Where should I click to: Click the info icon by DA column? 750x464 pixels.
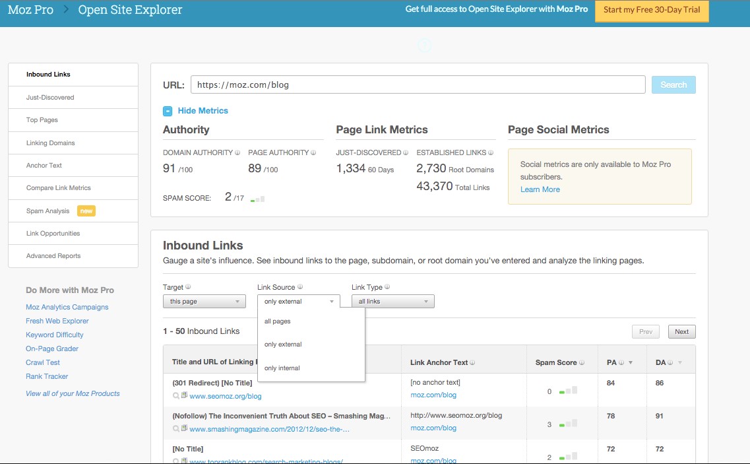click(x=670, y=362)
